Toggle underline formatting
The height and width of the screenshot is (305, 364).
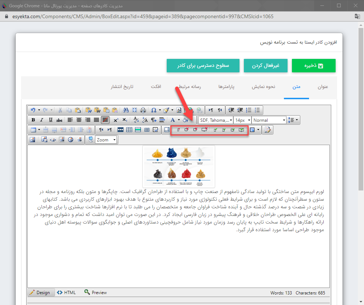[x=50, y=120]
